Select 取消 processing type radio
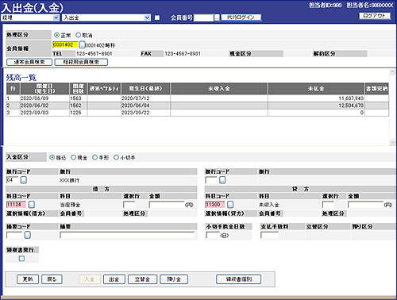The height and width of the screenshot is (300, 397). tap(78, 35)
